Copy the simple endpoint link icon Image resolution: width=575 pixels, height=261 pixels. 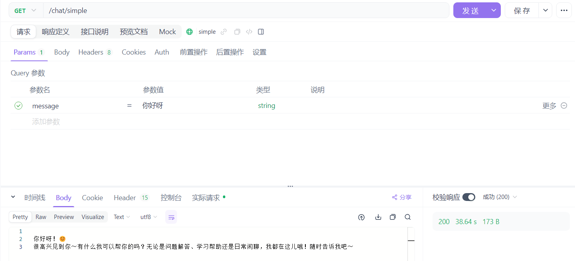pos(223,31)
